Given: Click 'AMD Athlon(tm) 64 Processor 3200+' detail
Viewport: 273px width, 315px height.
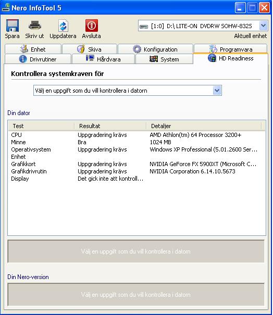Looking at the screenshot, I should pyautogui.click(x=195, y=135).
